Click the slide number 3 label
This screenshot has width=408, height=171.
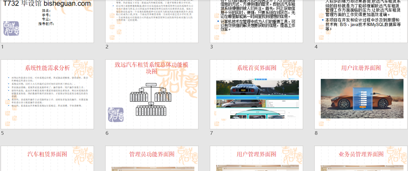211,47
